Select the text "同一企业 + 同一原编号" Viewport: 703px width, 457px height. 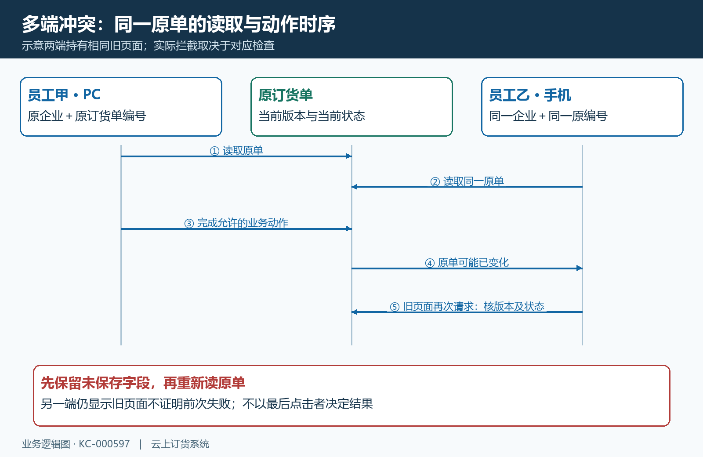click(x=548, y=116)
